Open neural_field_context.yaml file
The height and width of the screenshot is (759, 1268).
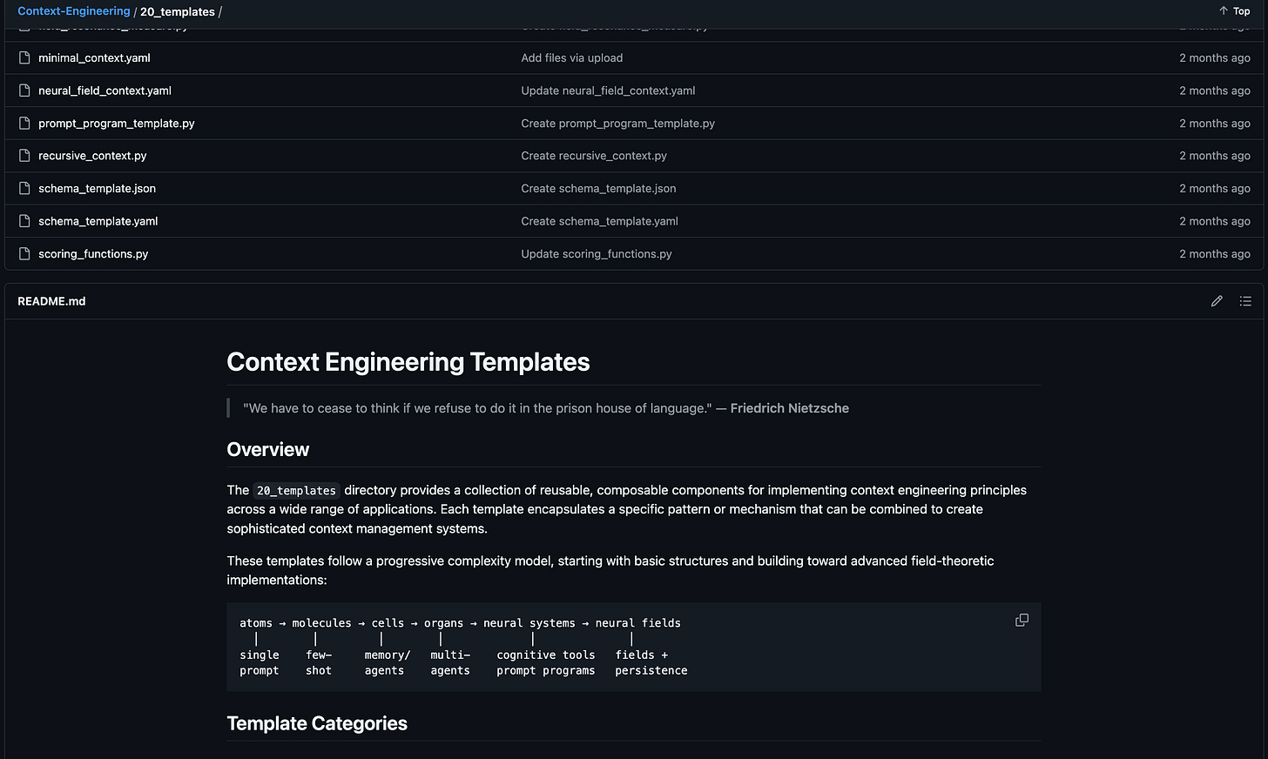[x=105, y=91]
